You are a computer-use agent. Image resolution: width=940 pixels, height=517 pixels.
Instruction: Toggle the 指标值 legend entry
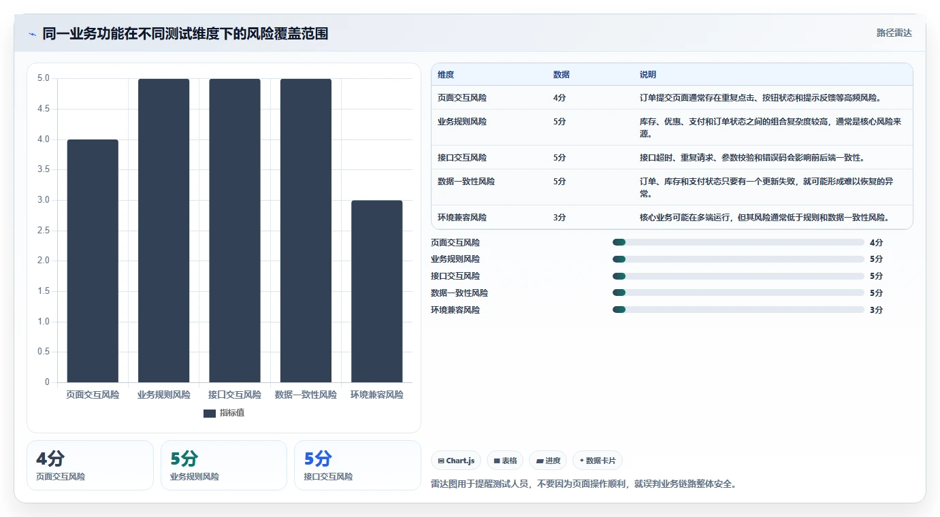coord(224,413)
